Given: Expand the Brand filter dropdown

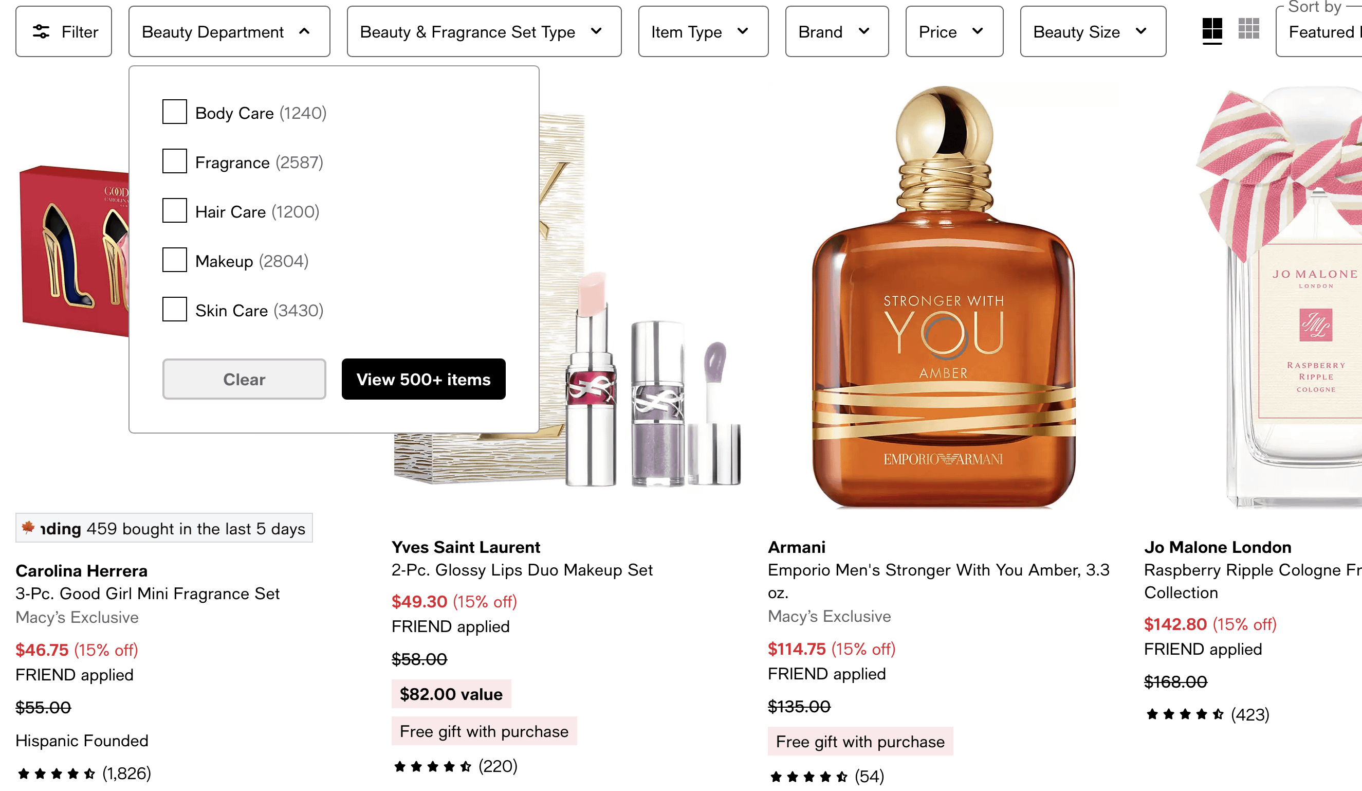Looking at the screenshot, I should 836,32.
